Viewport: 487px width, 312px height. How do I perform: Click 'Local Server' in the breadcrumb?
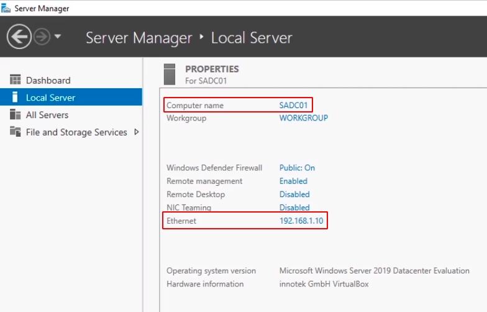tap(252, 38)
